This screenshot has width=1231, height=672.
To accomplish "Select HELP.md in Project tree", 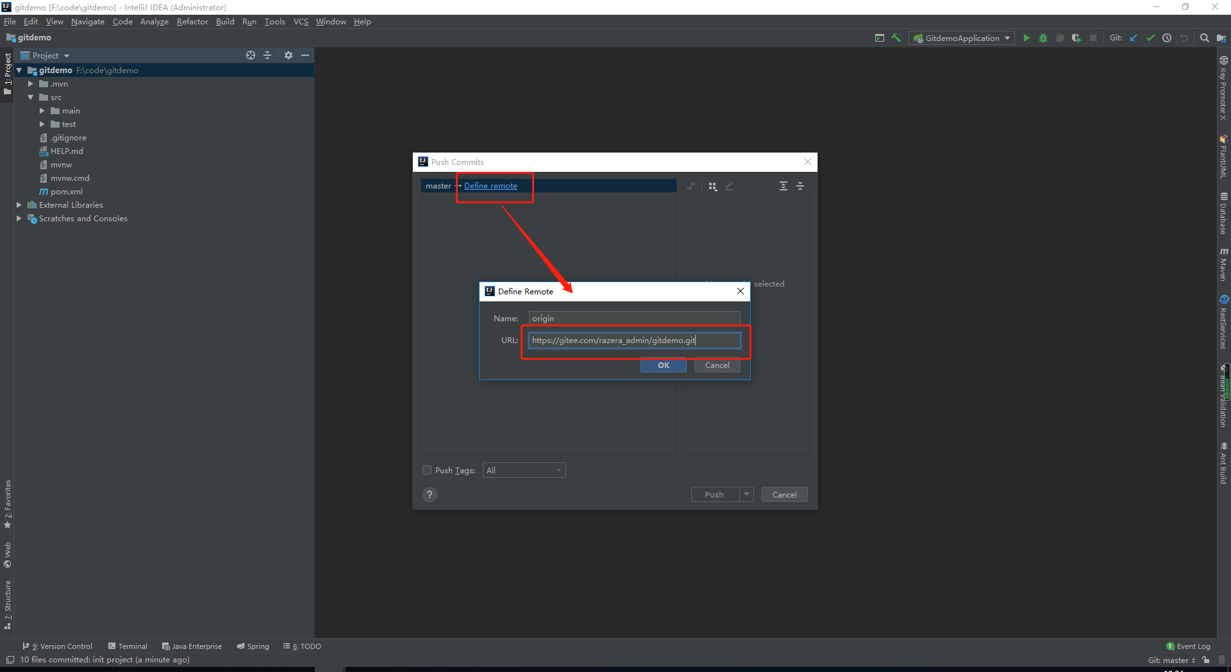I will click(x=62, y=151).
